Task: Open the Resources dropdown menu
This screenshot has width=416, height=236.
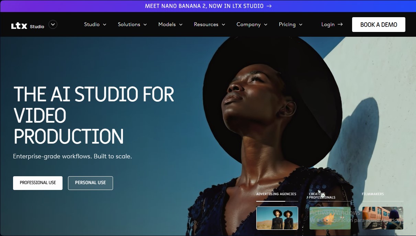Action: pos(209,24)
